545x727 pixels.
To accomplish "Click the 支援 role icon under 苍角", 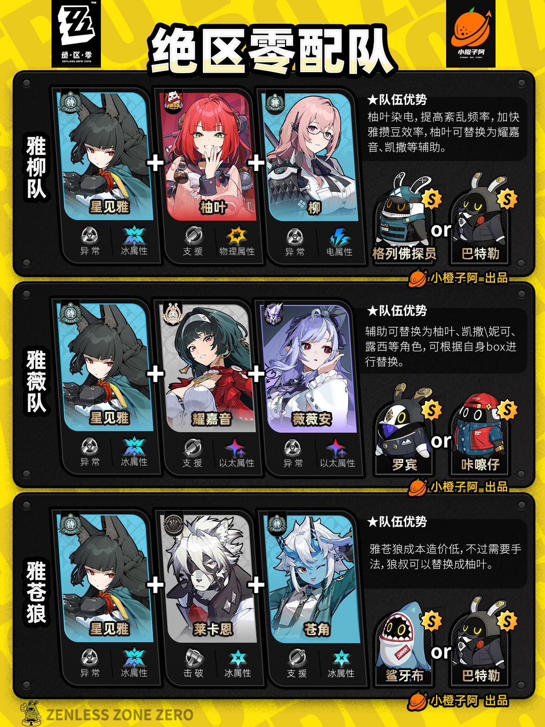I will click(297, 658).
